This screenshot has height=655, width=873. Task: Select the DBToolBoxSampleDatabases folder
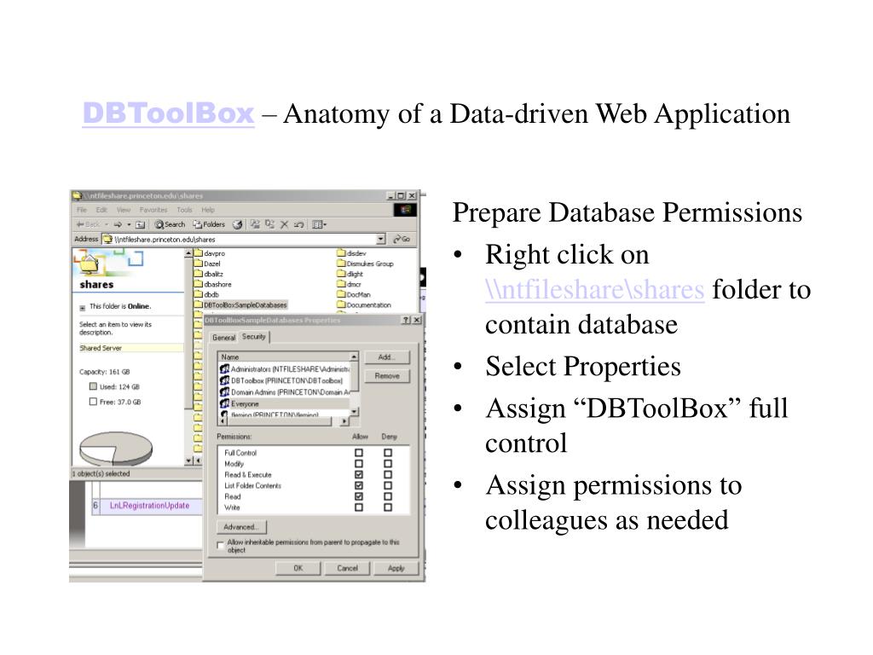coord(240,305)
